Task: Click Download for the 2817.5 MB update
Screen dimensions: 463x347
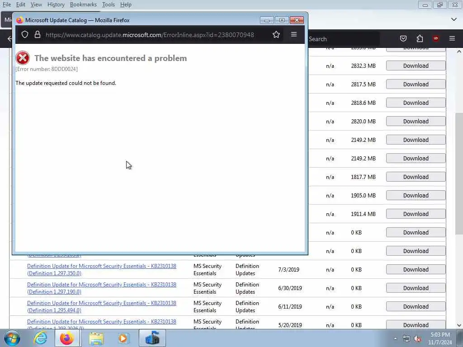Action: point(416,84)
